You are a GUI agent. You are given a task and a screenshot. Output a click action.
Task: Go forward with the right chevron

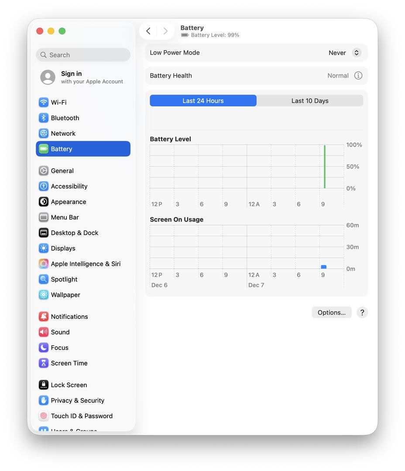point(165,31)
